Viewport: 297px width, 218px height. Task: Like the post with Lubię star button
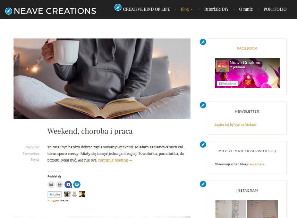(54, 194)
